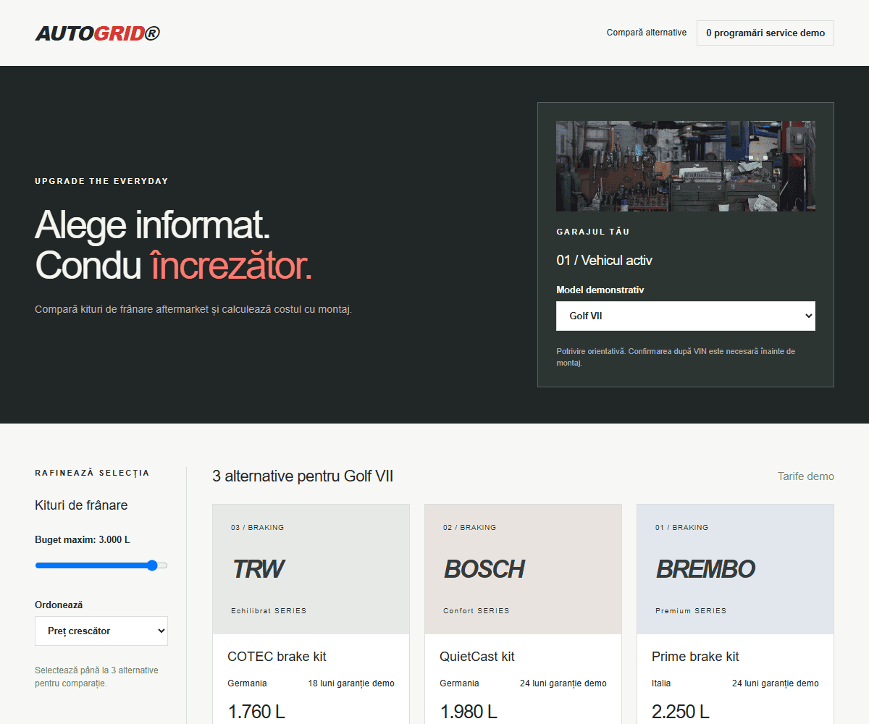Click the Prime brake kit title
The height and width of the screenshot is (724, 869).
695,657
